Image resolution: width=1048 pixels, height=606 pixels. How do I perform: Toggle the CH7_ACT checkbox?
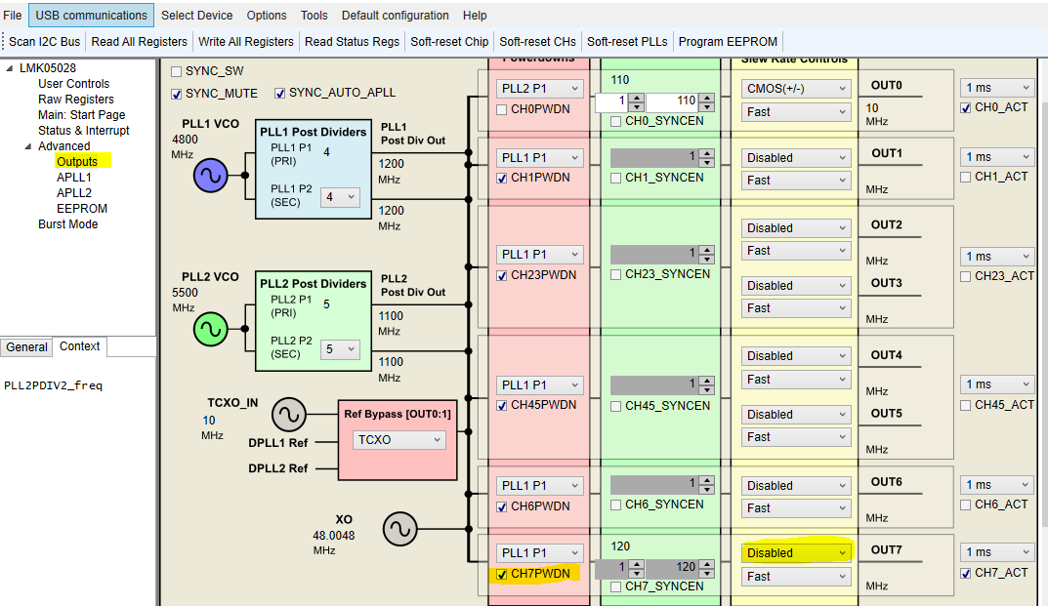tap(966, 573)
